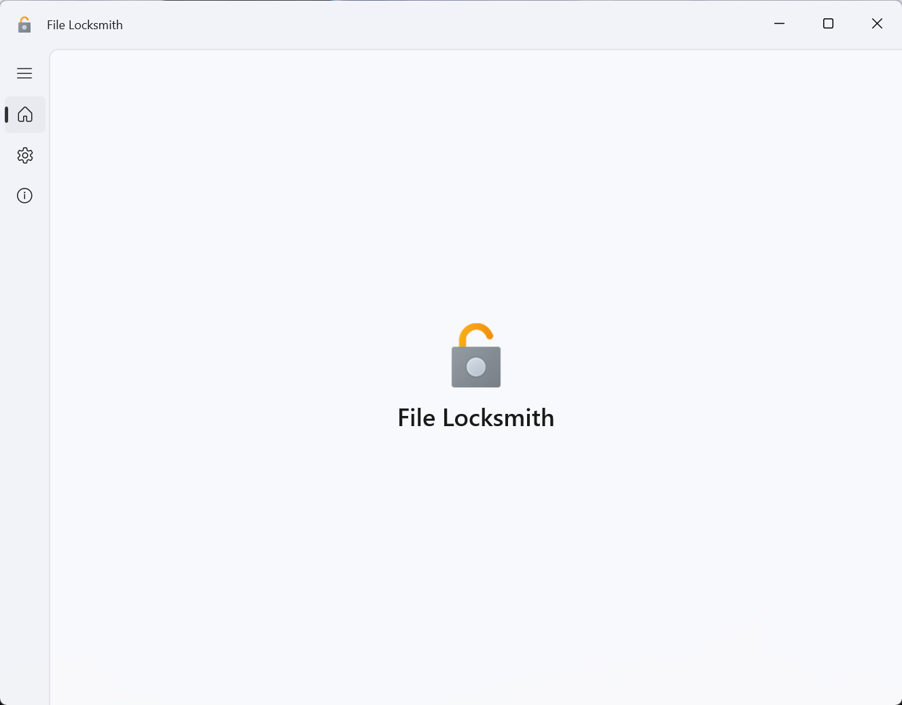Click the large open padlock logo

click(x=476, y=356)
